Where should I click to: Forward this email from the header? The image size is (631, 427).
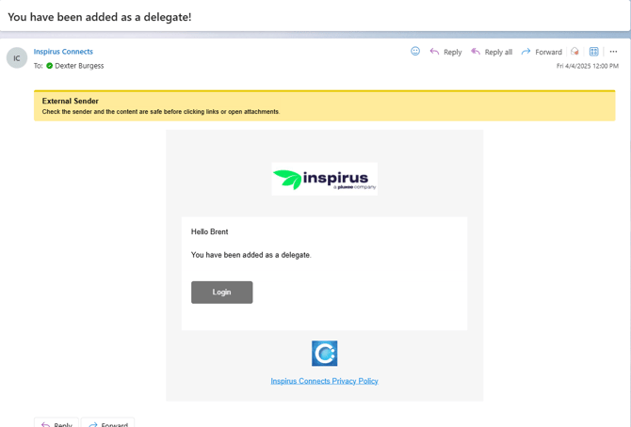pyautogui.click(x=542, y=52)
